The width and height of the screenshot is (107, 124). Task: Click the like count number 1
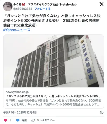point(10,120)
